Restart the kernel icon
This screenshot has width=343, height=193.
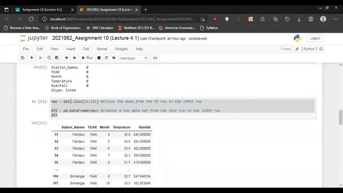point(106,58)
